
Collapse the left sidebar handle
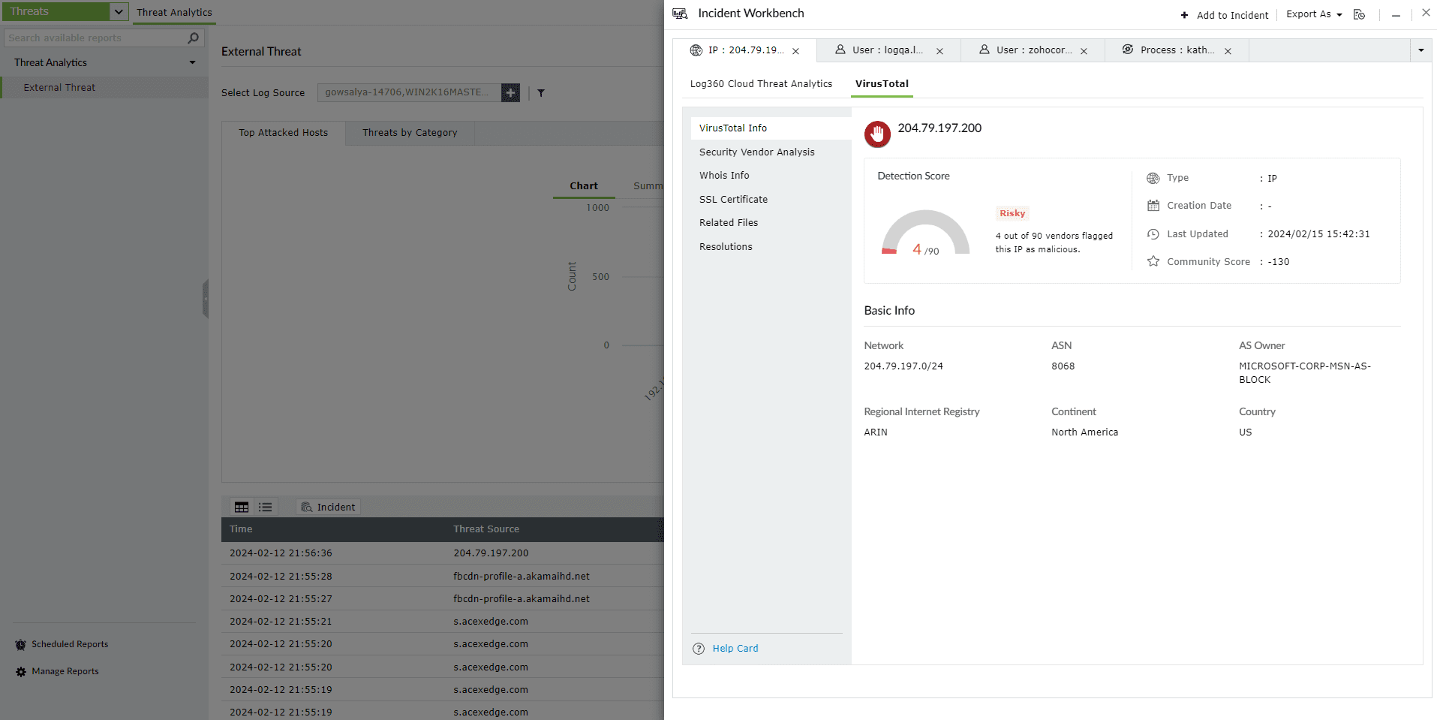(x=205, y=299)
